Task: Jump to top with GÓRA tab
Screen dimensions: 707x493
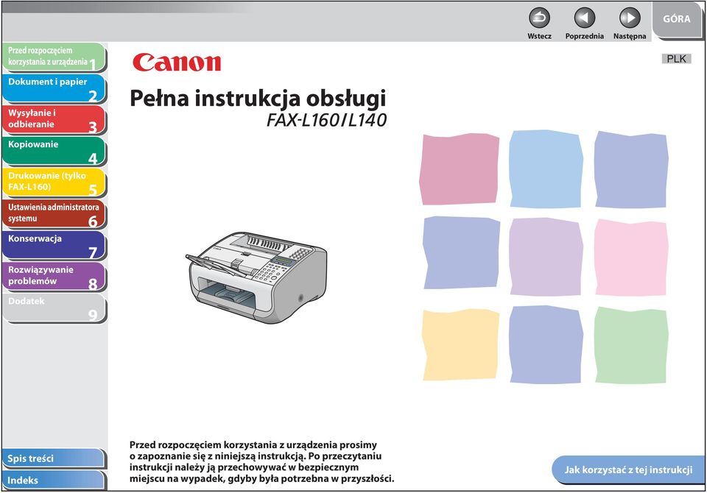Action: (676, 19)
